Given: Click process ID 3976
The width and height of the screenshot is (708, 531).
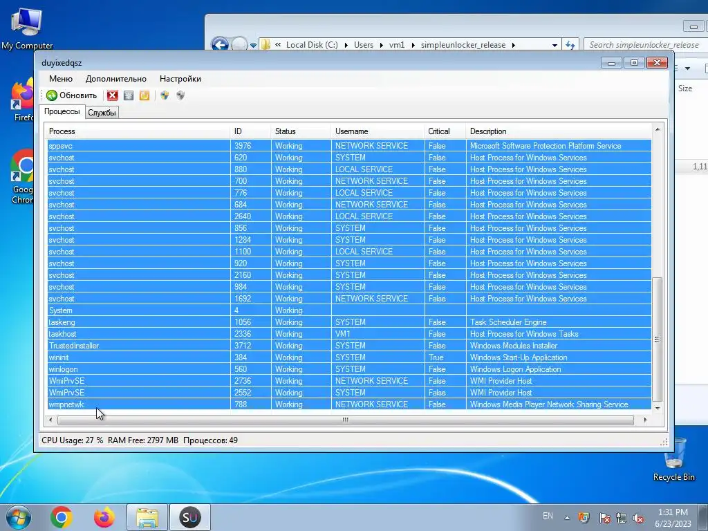Looking at the screenshot, I should click(x=243, y=146).
